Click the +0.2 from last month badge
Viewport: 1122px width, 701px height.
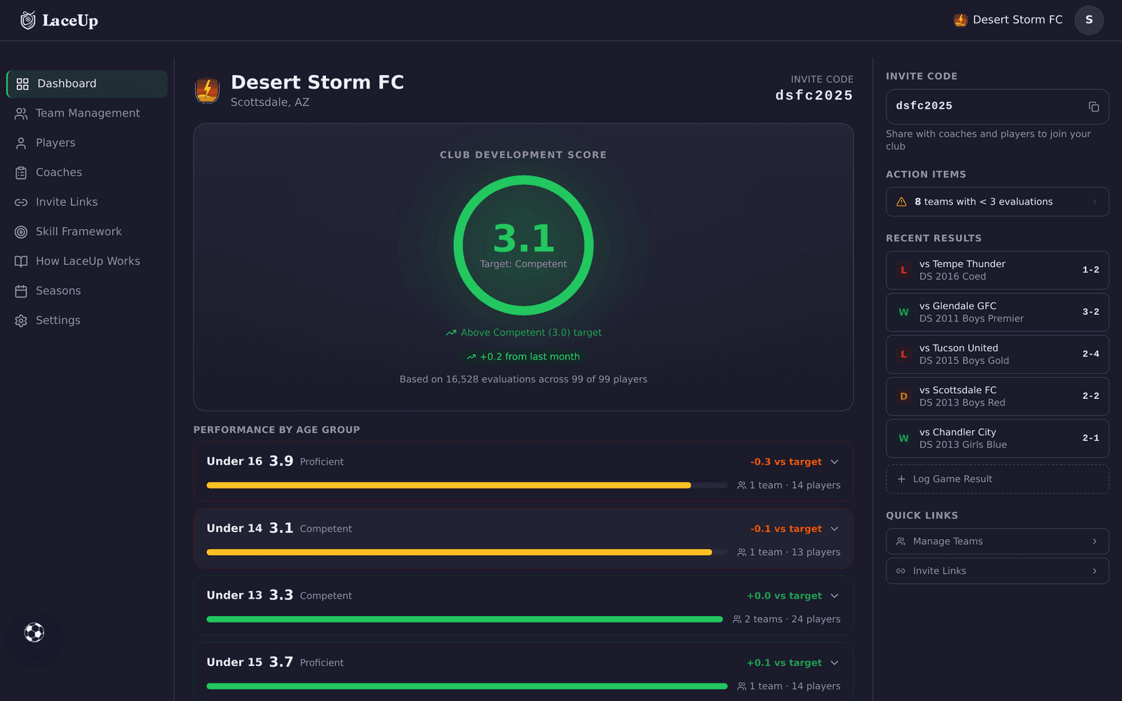[523, 357]
